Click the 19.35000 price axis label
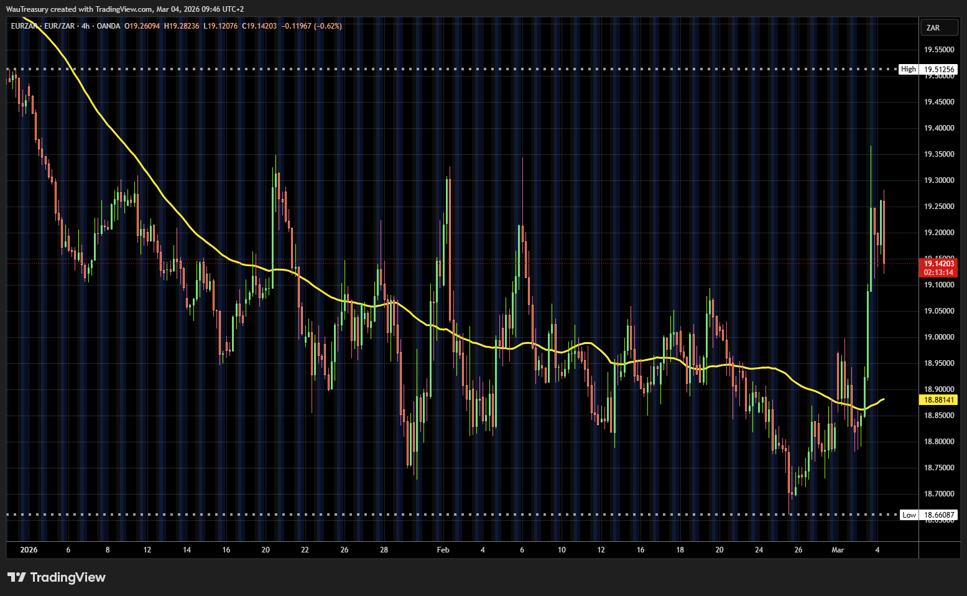This screenshot has width=967, height=596. pos(939,154)
